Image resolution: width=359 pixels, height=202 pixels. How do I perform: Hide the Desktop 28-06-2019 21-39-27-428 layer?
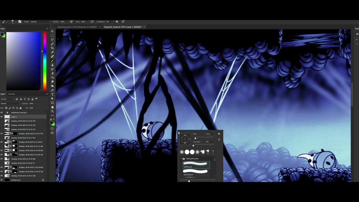[x=1, y=176]
